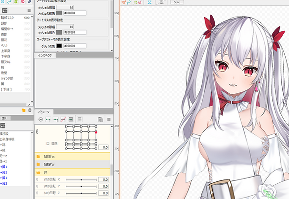Switch to the ログ tab
This screenshot has width=289, height=199.
4,118
